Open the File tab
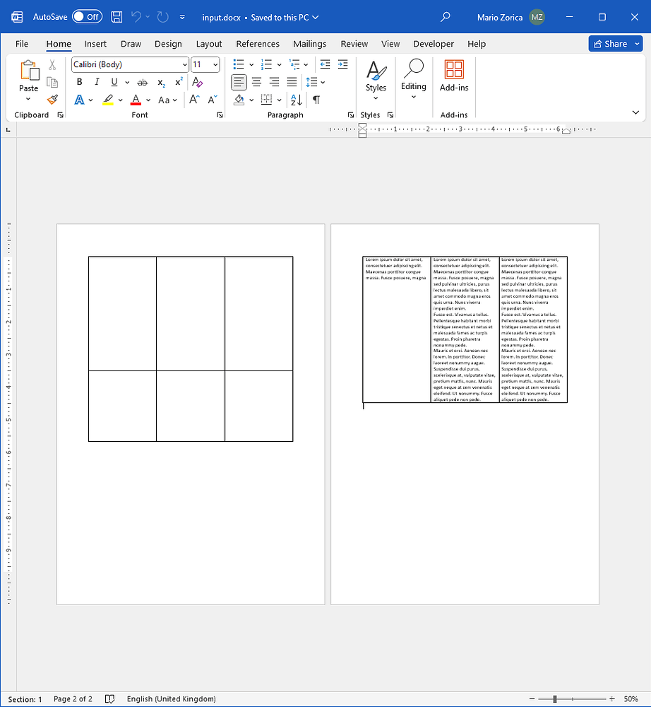651x707 pixels. (x=22, y=44)
